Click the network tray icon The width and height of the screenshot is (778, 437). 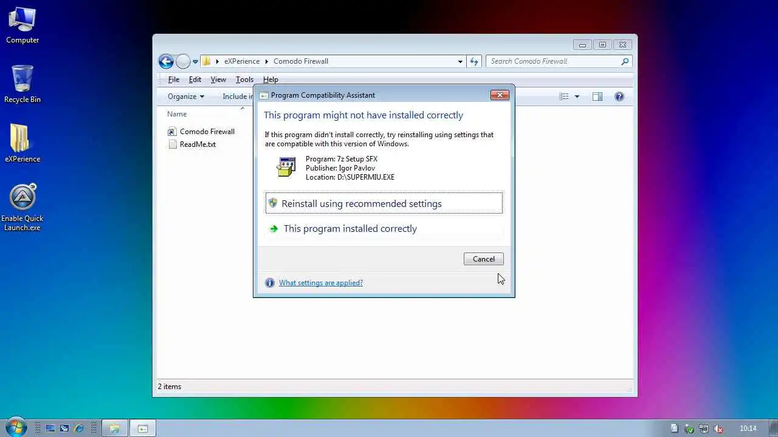(704, 429)
